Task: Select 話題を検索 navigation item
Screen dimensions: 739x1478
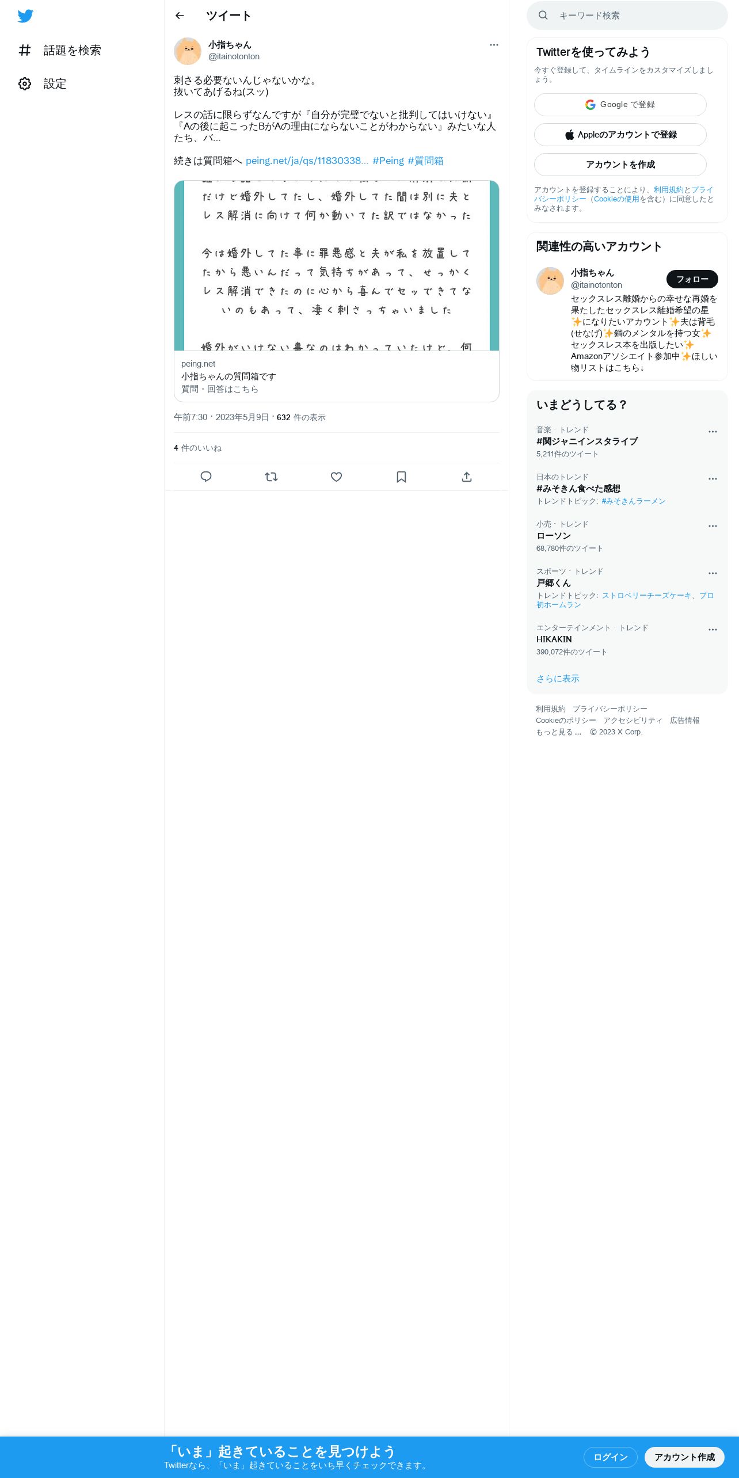Action: coord(60,50)
